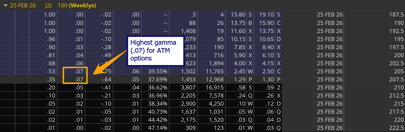Click the 10.65 ask price
Viewport: 405px width, 132px height.
[x=267, y=39]
